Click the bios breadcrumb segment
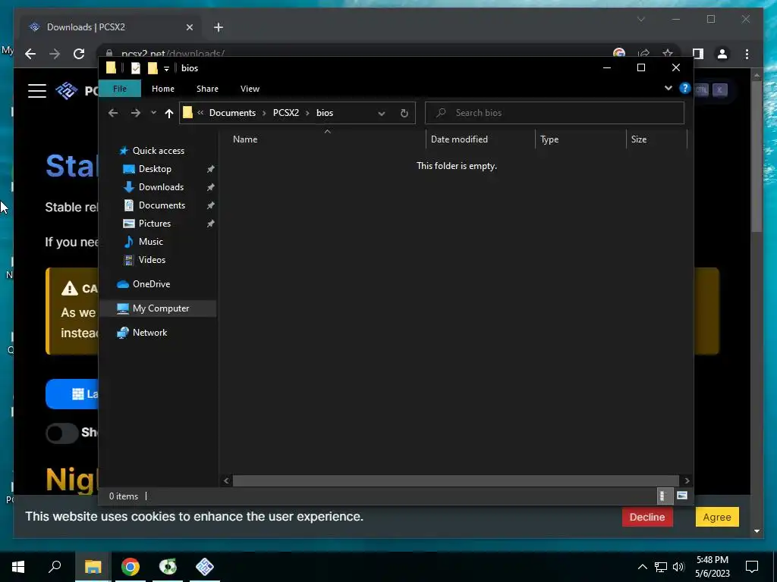This screenshot has width=777, height=582. point(325,113)
